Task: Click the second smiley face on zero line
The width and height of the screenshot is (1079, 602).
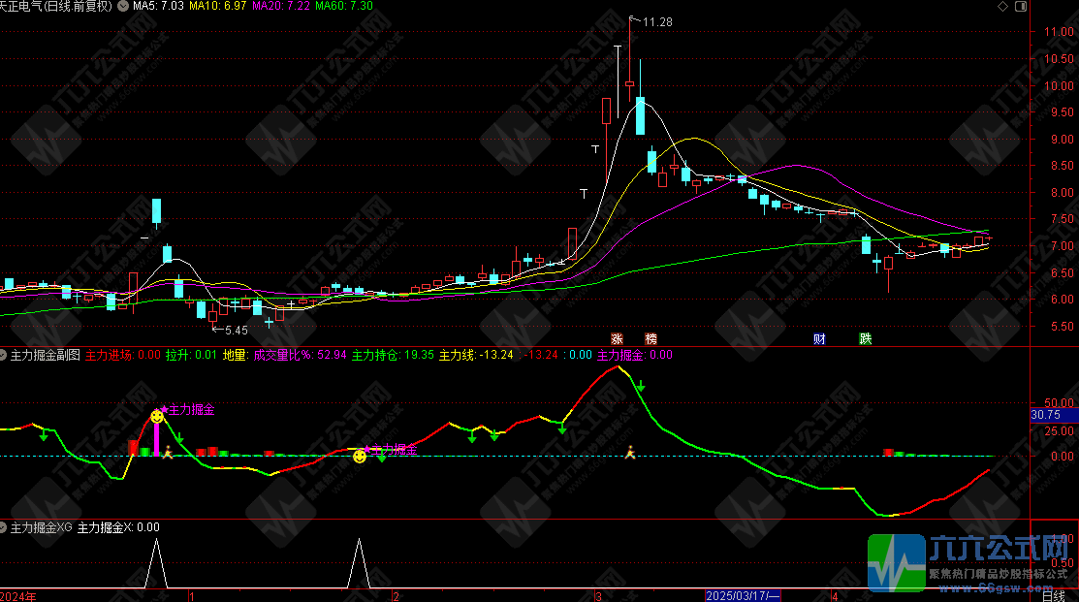Action: pyautogui.click(x=360, y=456)
